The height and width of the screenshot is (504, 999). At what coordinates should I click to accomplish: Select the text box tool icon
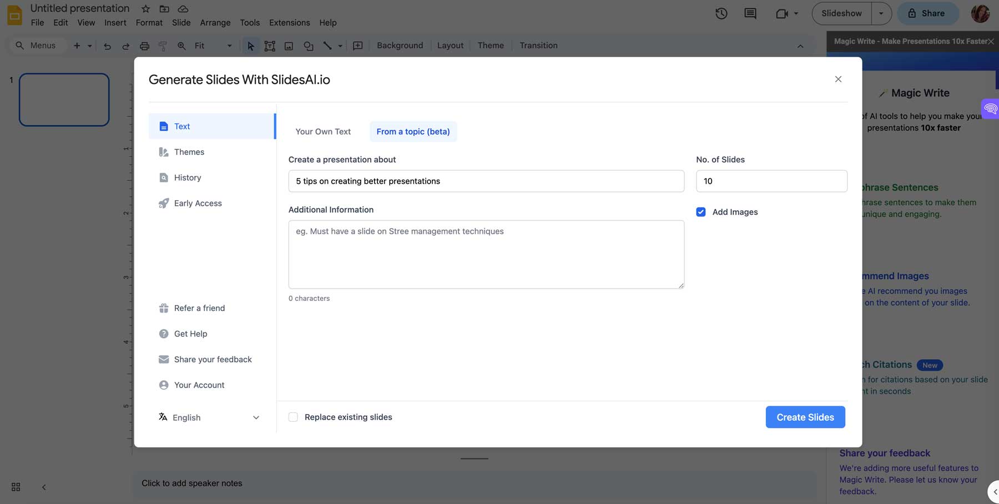270,46
